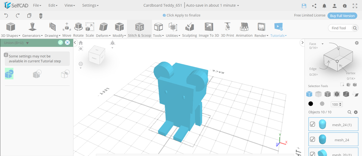The image size is (362, 156).
Task: Open the Modify tool
Action: pyautogui.click(x=119, y=30)
